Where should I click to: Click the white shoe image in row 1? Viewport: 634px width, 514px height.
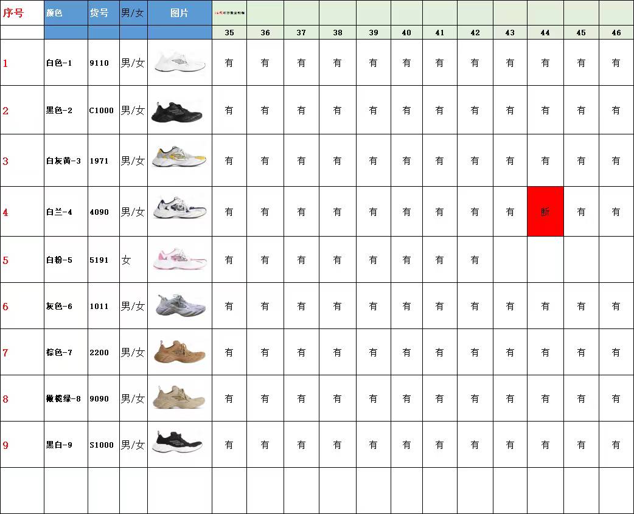pos(179,62)
